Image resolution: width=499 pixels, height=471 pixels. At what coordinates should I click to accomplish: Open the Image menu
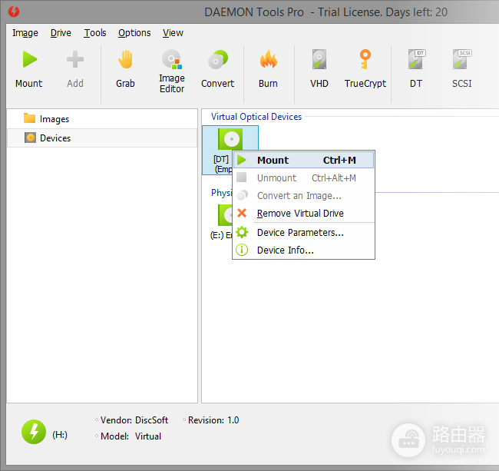pyautogui.click(x=25, y=33)
